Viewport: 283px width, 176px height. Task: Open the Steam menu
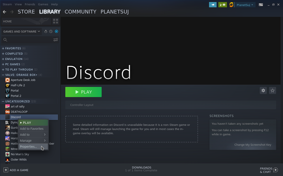coord(7,4)
